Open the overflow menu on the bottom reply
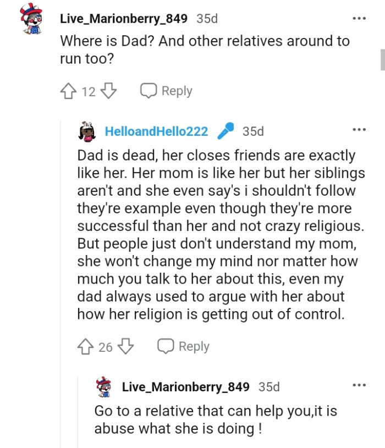Image resolution: width=385 pixels, height=448 pixels. click(359, 385)
